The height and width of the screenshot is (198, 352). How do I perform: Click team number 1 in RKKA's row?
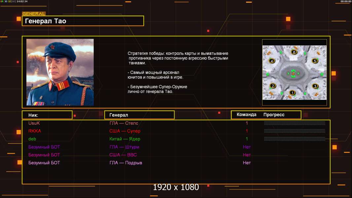coord(247,131)
